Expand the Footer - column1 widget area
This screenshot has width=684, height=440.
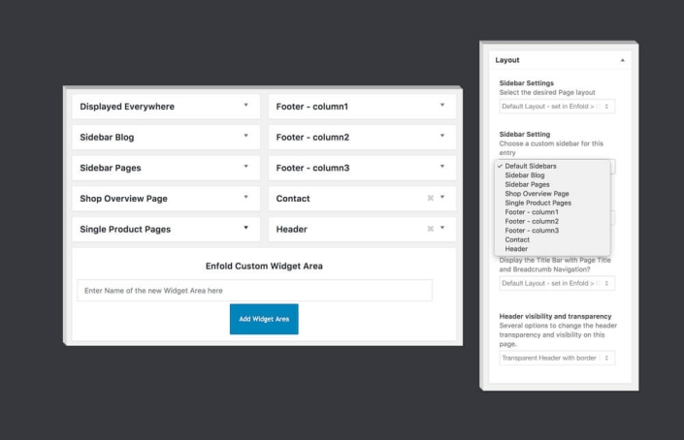click(442, 106)
